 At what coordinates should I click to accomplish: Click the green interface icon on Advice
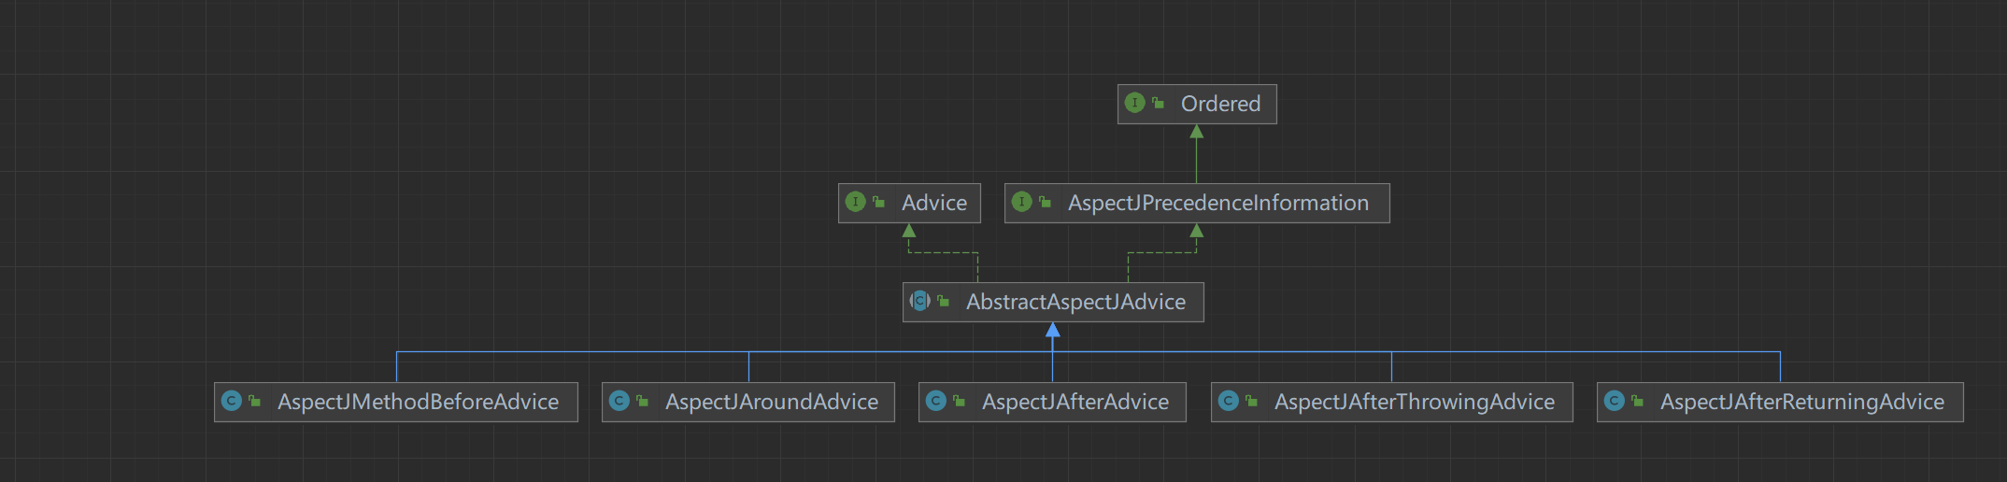[855, 202]
